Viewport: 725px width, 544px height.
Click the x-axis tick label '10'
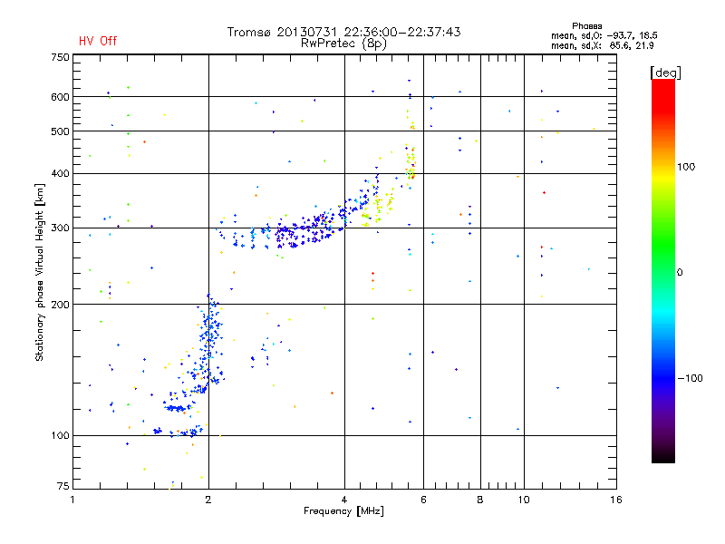click(x=524, y=500)
